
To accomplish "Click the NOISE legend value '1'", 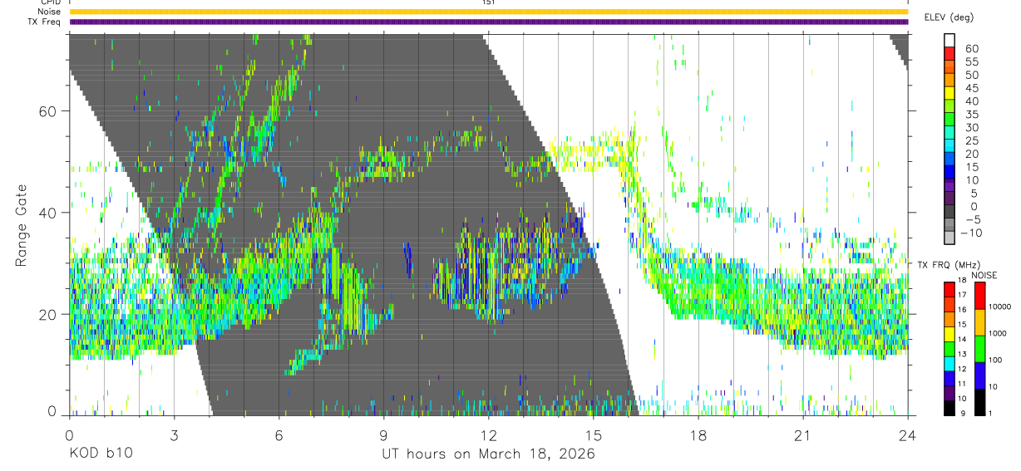I will [992, 414].
